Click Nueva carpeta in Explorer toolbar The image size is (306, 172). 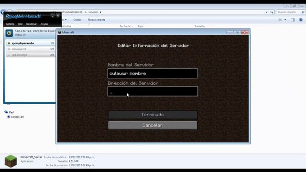pyautogui.click(x=97, y=20)
